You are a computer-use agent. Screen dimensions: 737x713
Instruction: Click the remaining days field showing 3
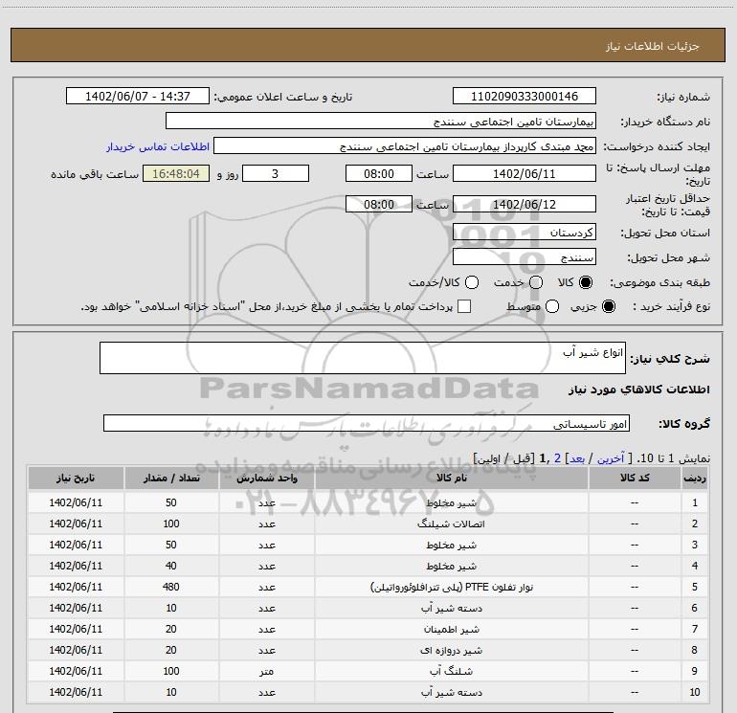click(x=276, y=174)
